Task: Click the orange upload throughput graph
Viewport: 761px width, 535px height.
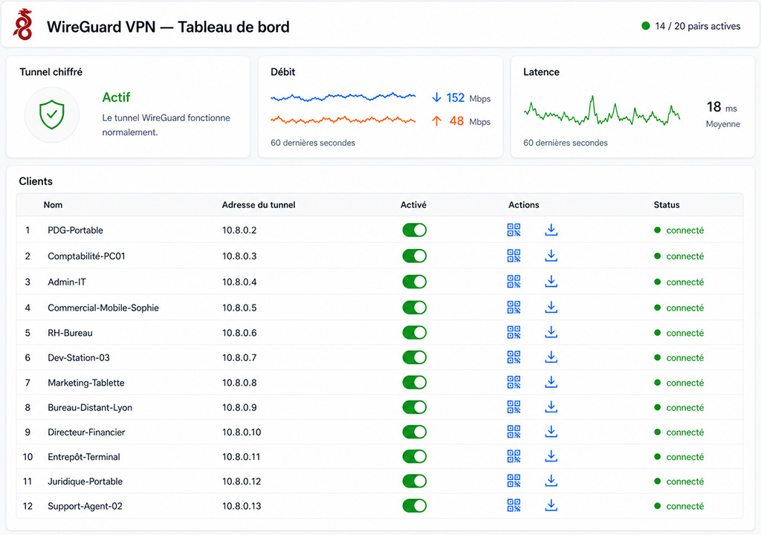Action: [343, 120]
